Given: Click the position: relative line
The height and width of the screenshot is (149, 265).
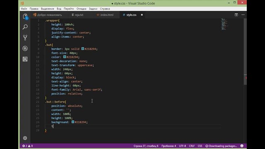Looking at the screenshot, I should click(67, 94).
